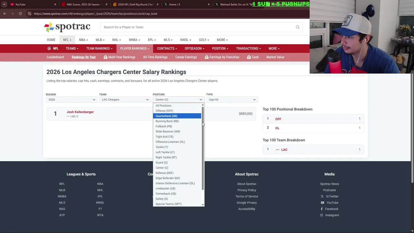Click Chargers logo in Team Breakdown
Viewport: 414px width, 233px height.
[x=278, y=150]
